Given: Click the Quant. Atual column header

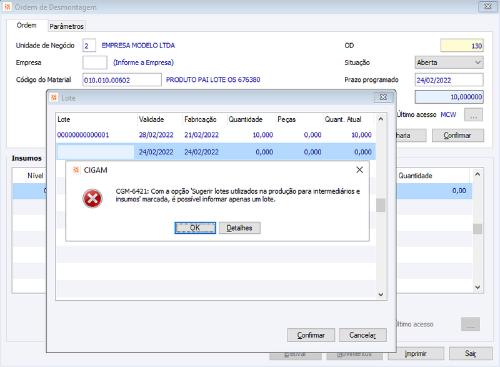Looking at the screenshot, I should pos(349,119).
